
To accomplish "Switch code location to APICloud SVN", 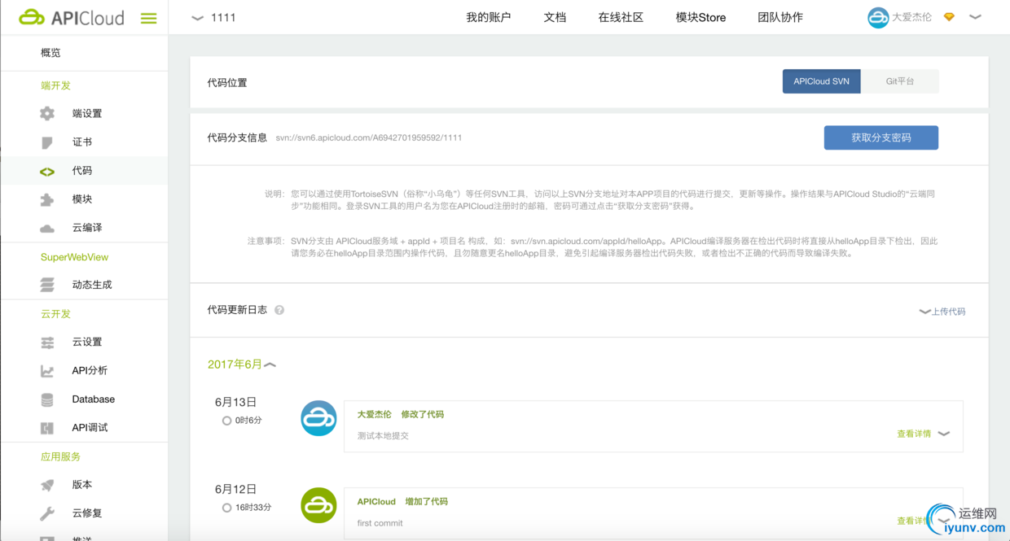I will point(821,81).
